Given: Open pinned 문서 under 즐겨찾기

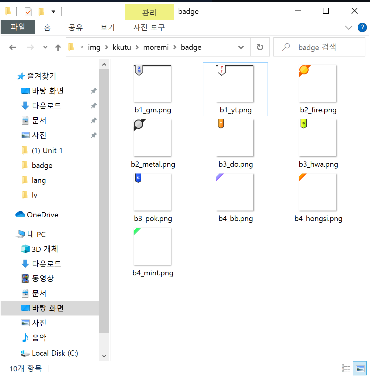Looking at the screenshot, I should (x=34, y=120).
